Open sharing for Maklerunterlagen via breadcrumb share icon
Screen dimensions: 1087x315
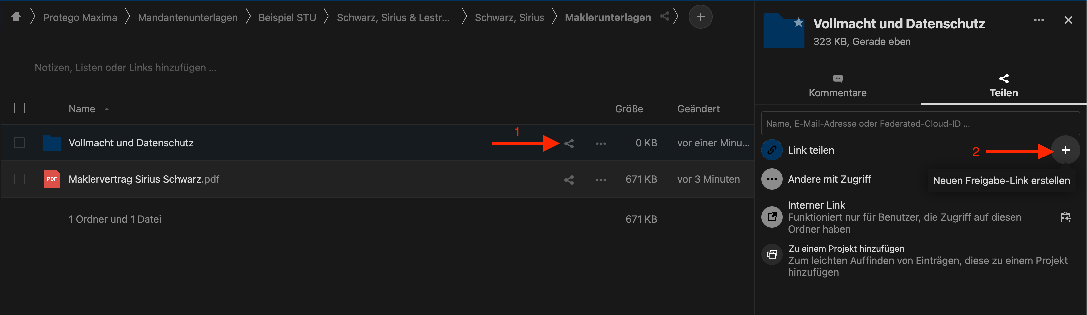click(x=665, y=16)
